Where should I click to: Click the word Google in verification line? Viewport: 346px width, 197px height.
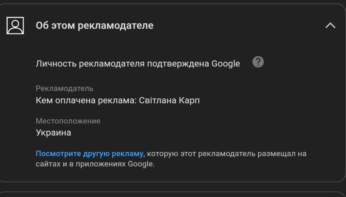click(x=226, y=64)
